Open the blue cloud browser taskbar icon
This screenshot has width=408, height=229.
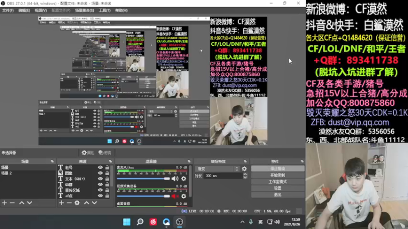166,222
